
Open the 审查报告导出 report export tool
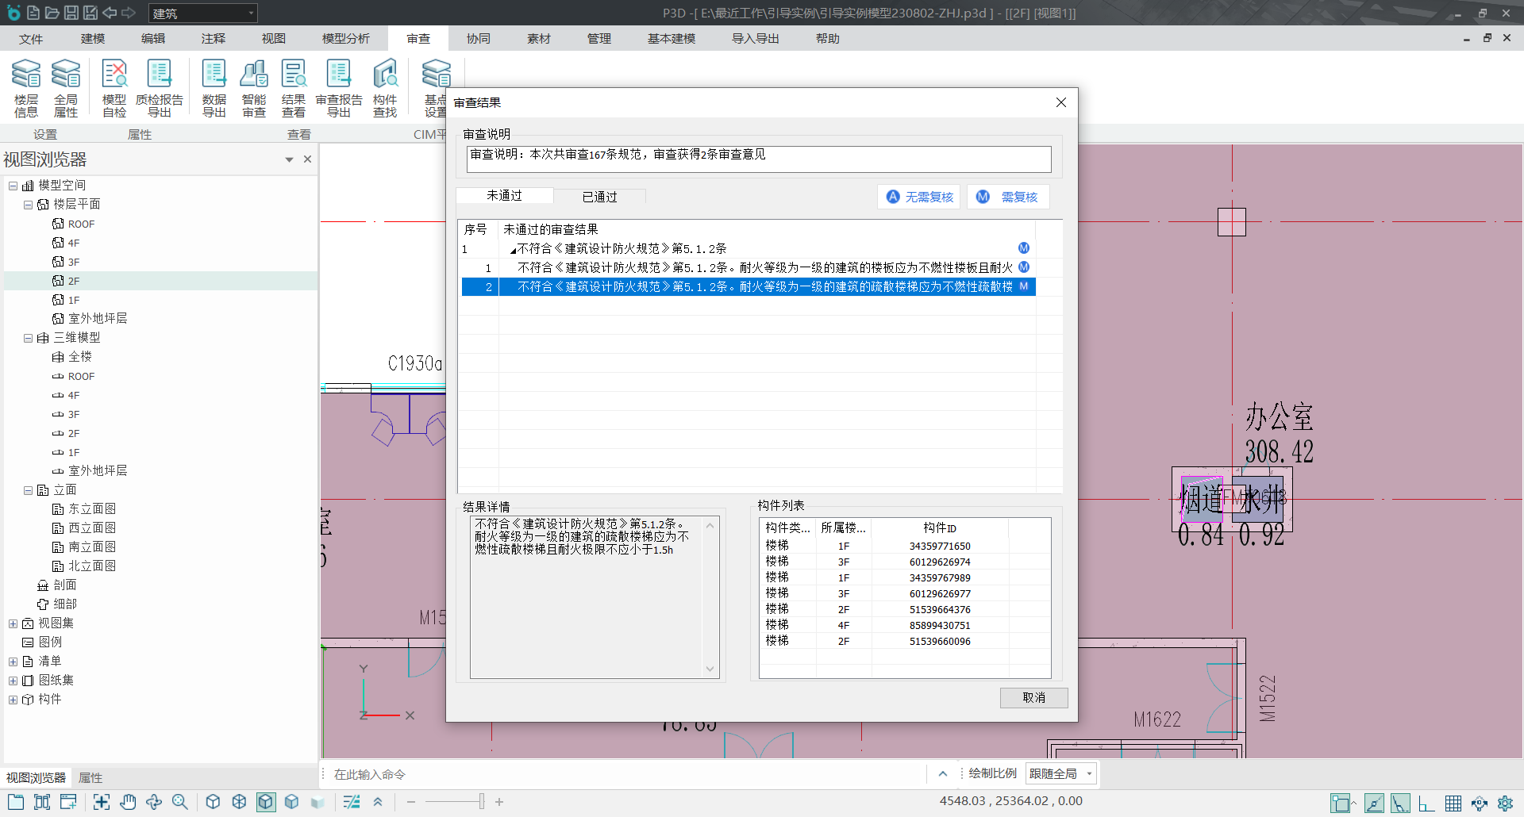[x=339, y=88]
